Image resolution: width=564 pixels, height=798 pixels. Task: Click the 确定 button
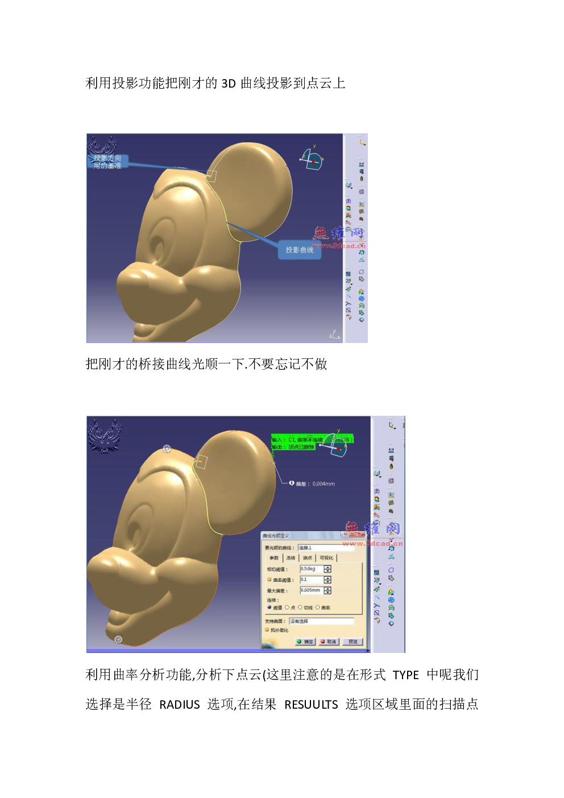(305, 642)
